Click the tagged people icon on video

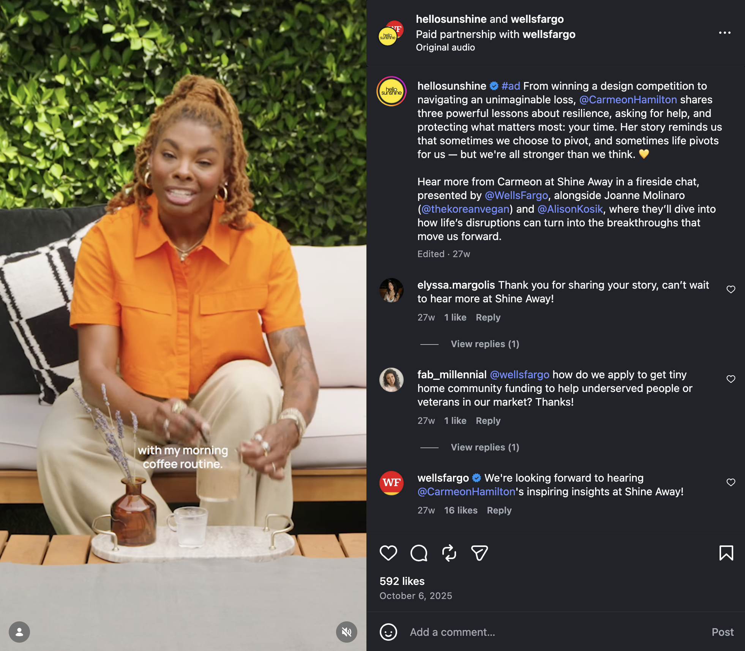19,632
